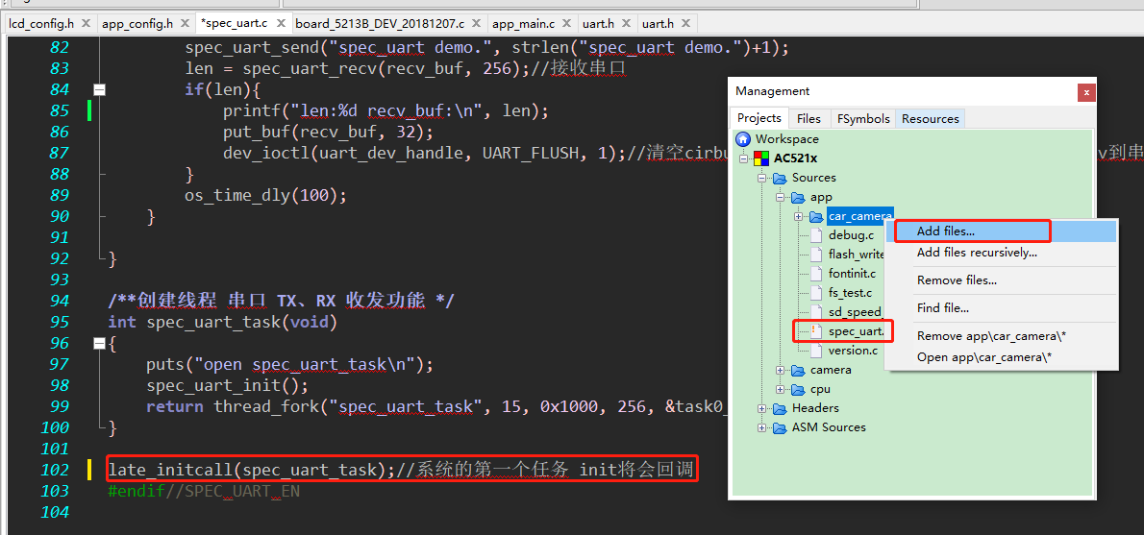Click line number 102 in the gutter

coord(53,470)
